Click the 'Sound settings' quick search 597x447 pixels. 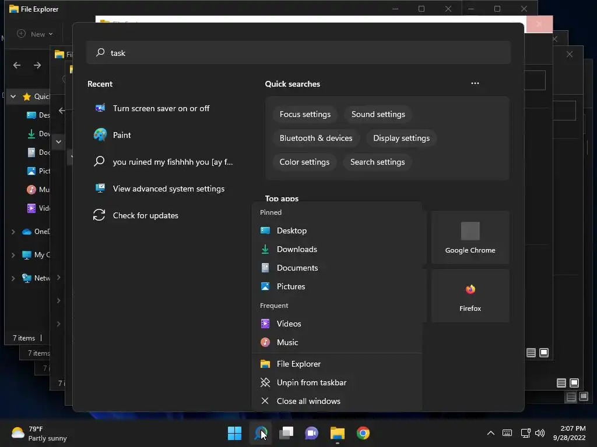(x=378, y=115)
